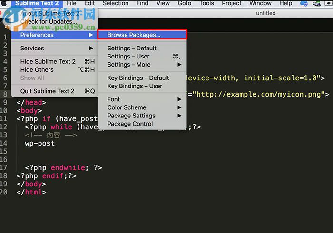
Task: Click line number 14 in the gutter
Action: coord(4,143)
